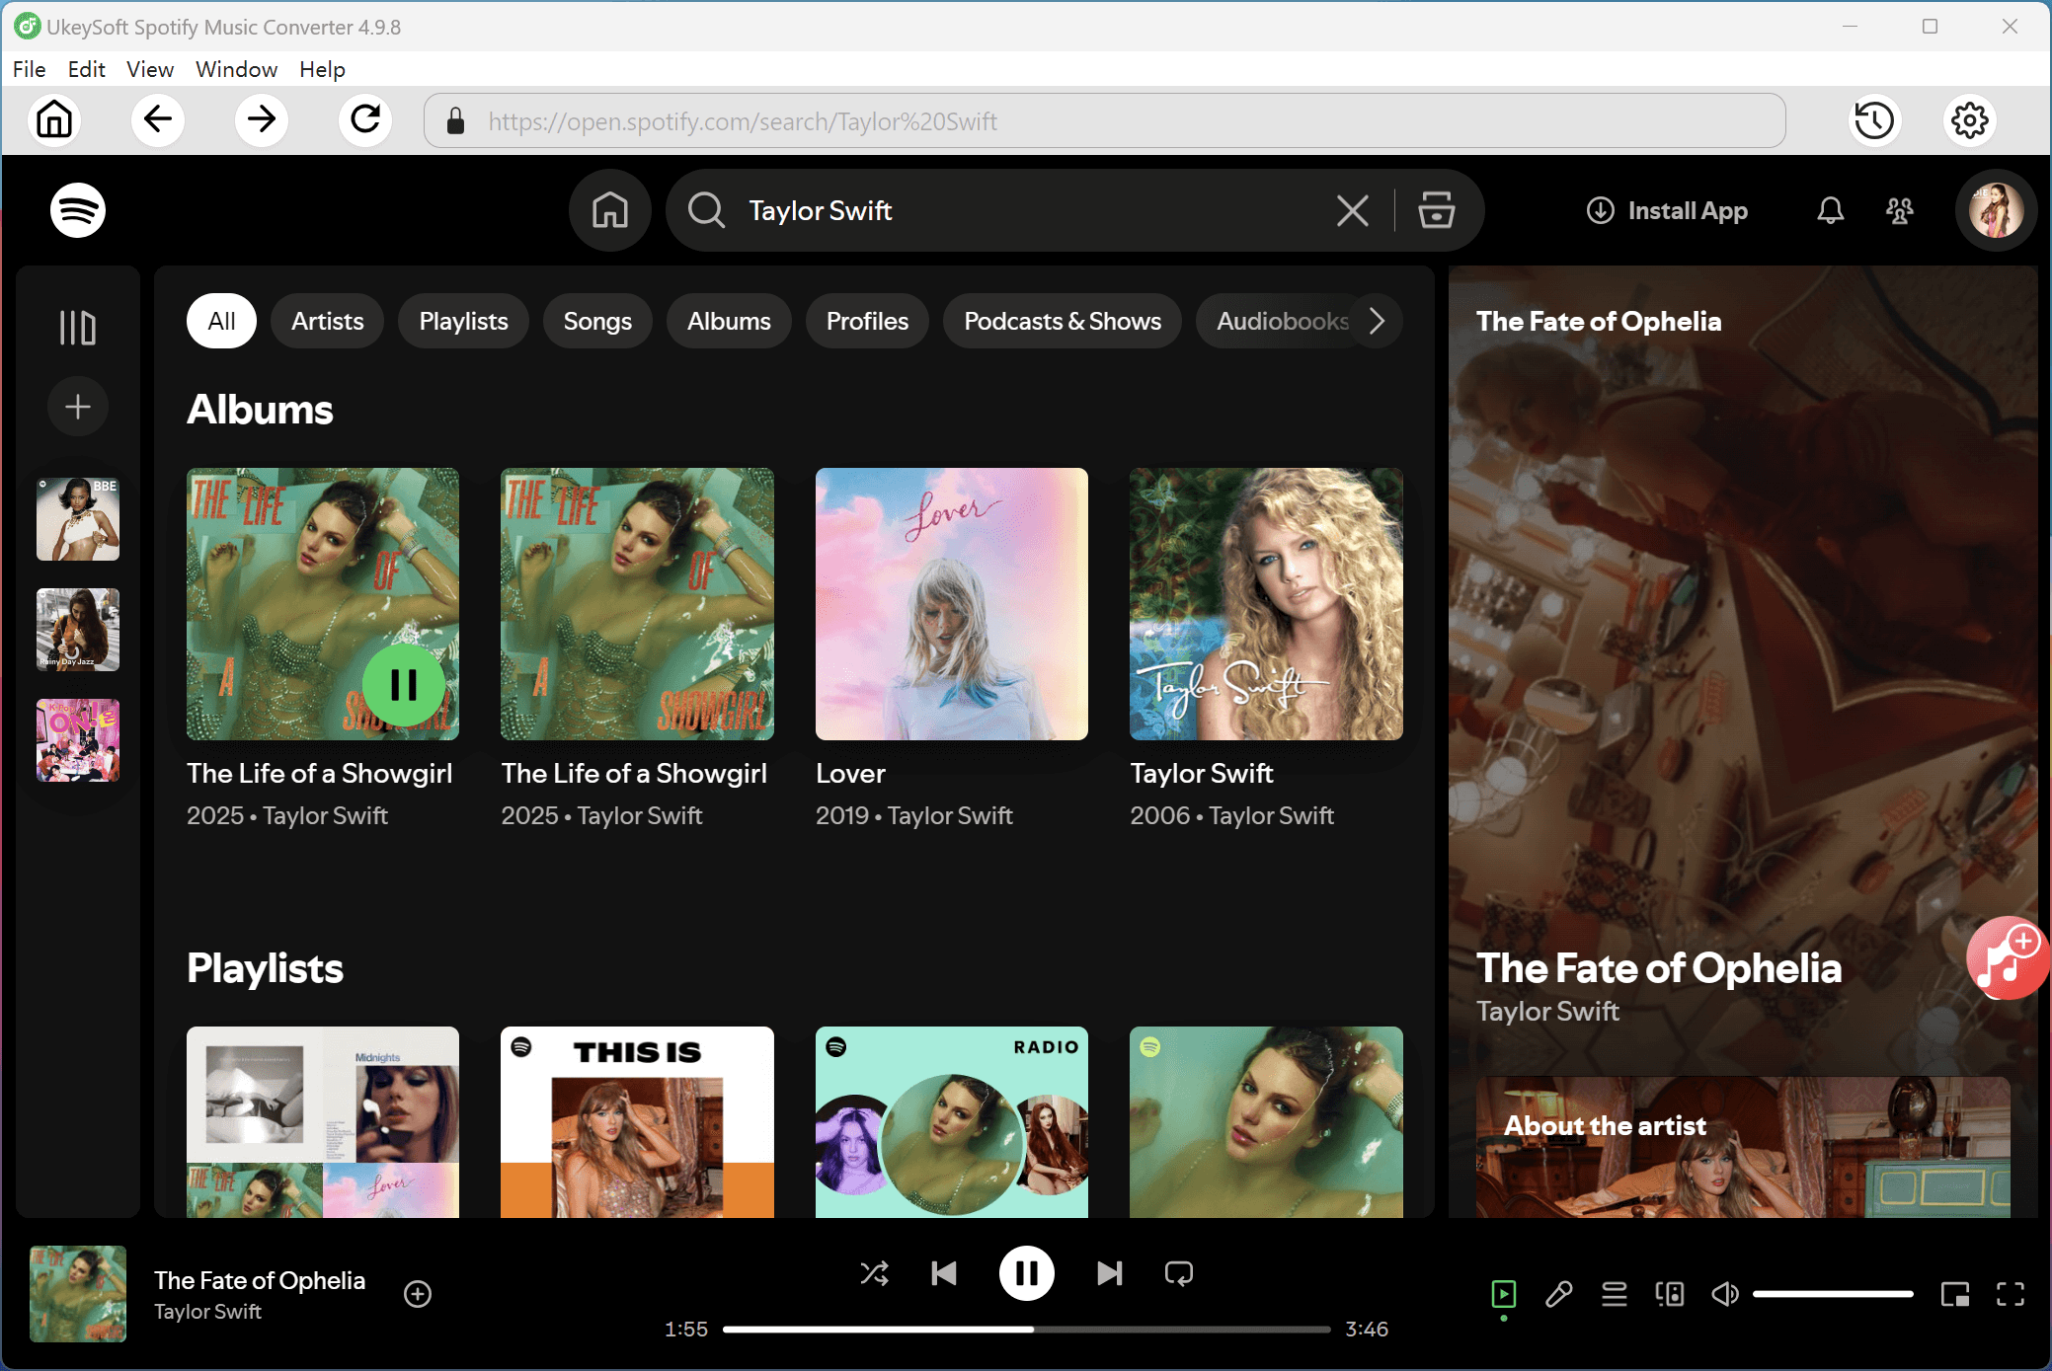Click the floating UkeySoft add-music icon

2007,957
